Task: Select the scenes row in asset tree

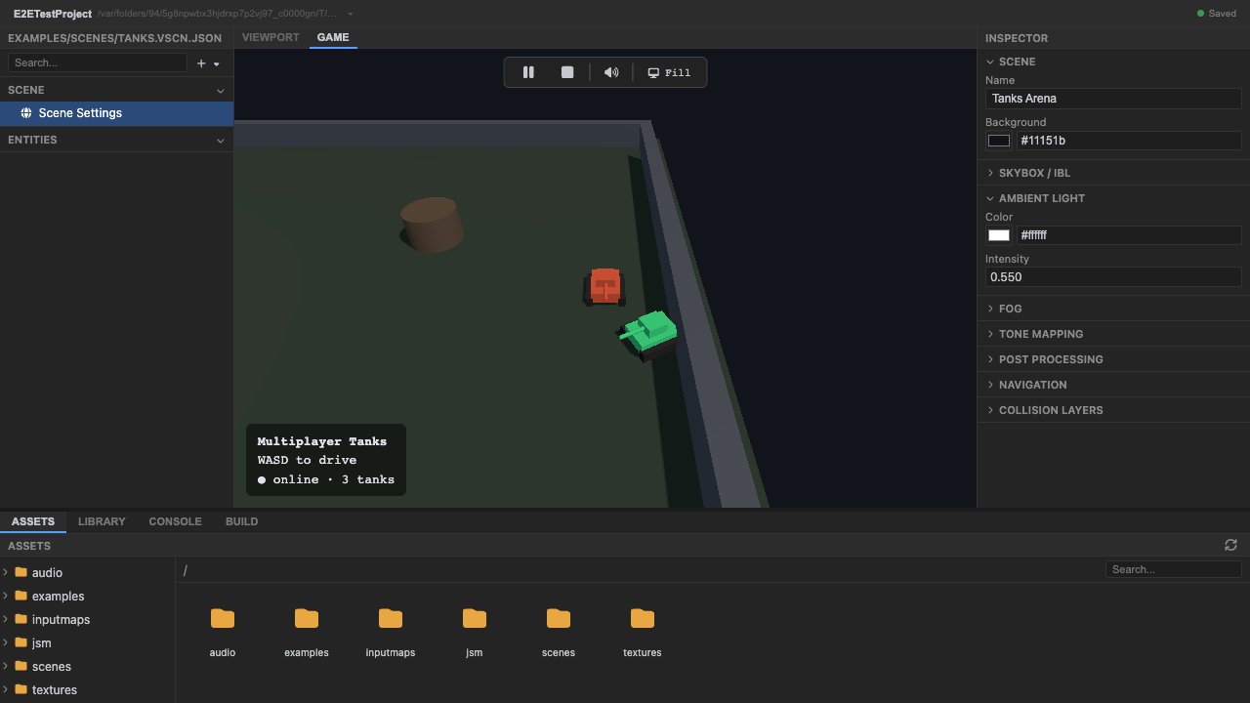Action: point(88,666)
